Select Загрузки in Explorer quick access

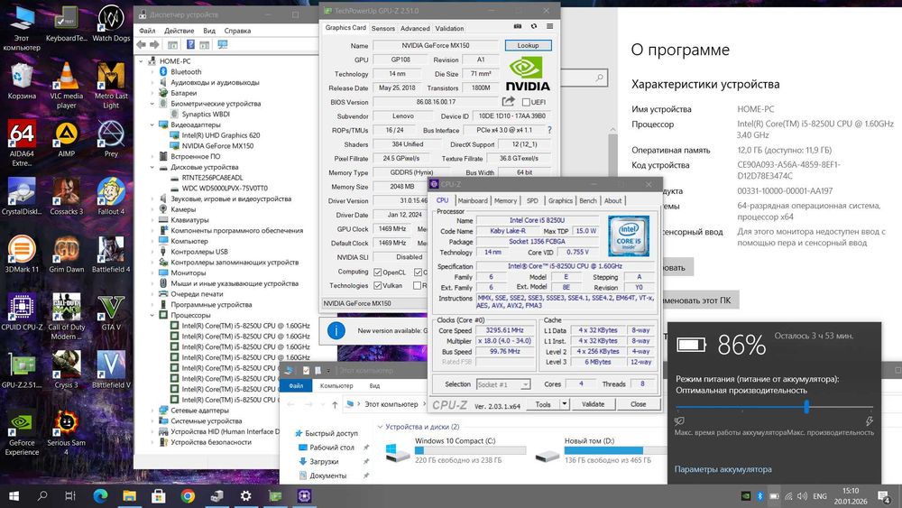324,461
